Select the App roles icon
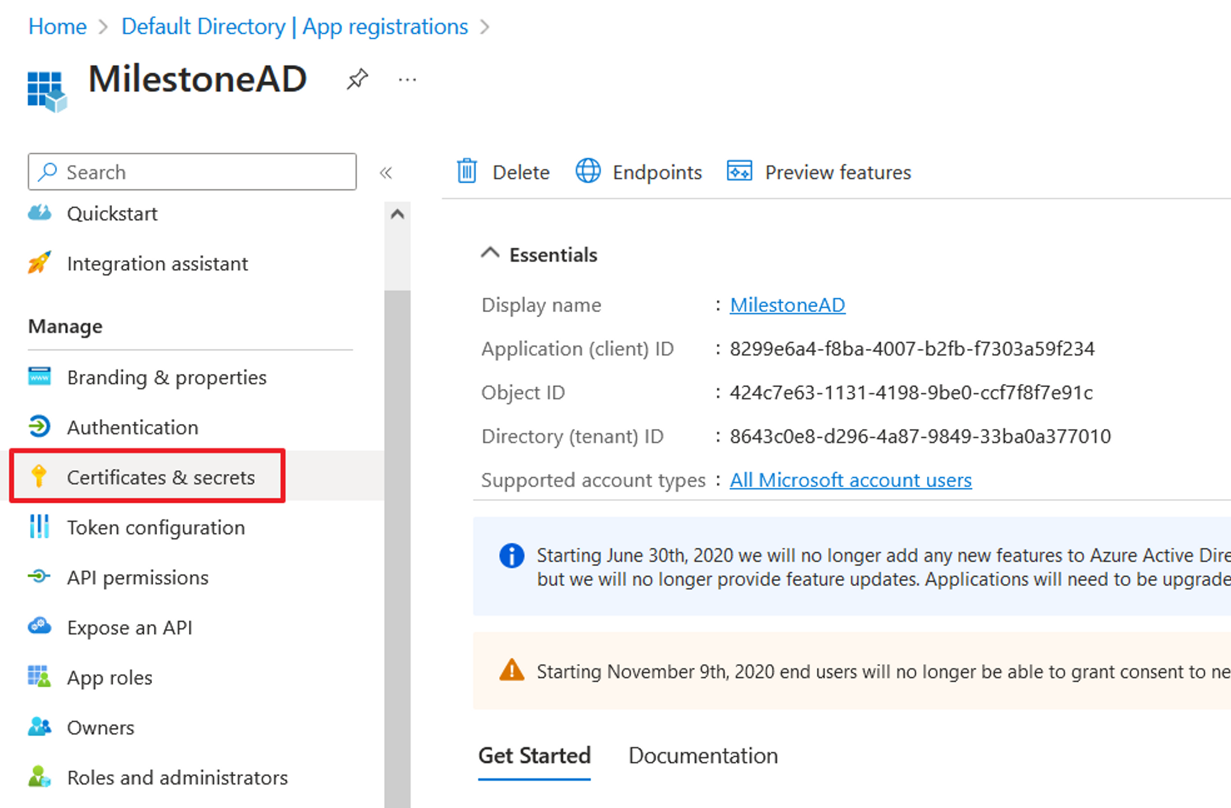1231x808 pixels. (x=39, y=677)
